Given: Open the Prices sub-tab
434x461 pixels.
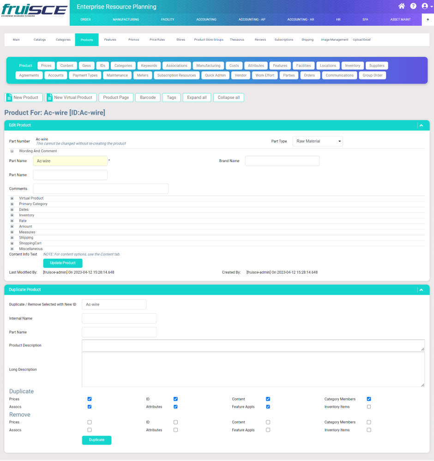Looking at the screenshot, I should point(46,66).
